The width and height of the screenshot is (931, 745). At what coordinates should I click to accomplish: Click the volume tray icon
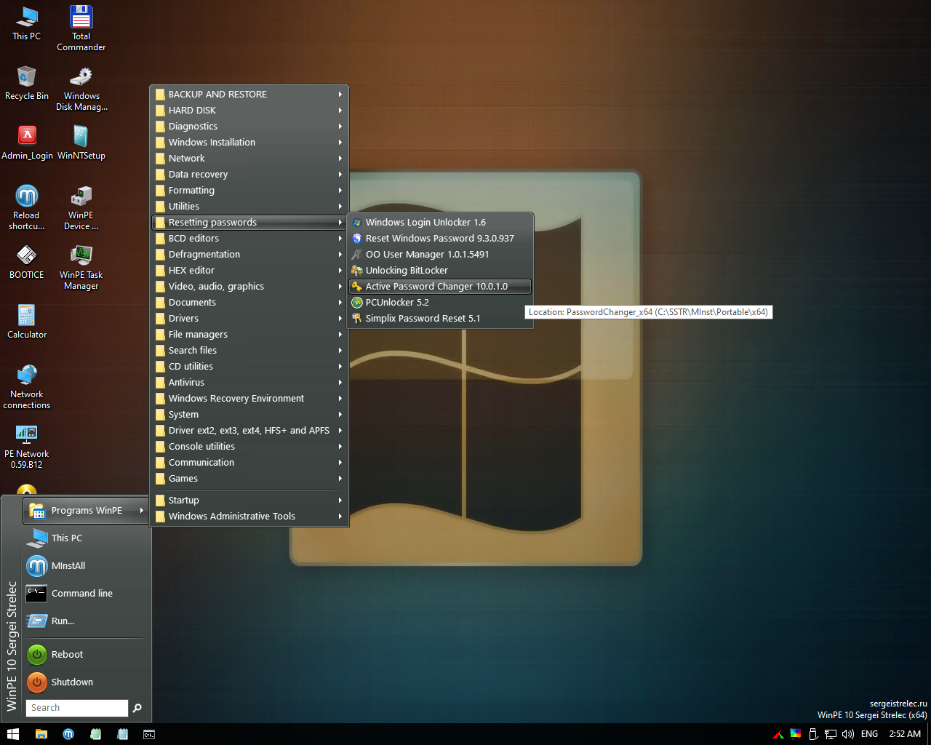[847, 734]
